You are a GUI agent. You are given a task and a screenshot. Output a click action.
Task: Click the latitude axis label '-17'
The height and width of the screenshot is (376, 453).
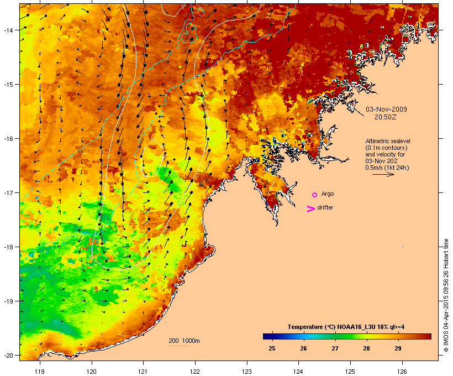click(8, 192)
